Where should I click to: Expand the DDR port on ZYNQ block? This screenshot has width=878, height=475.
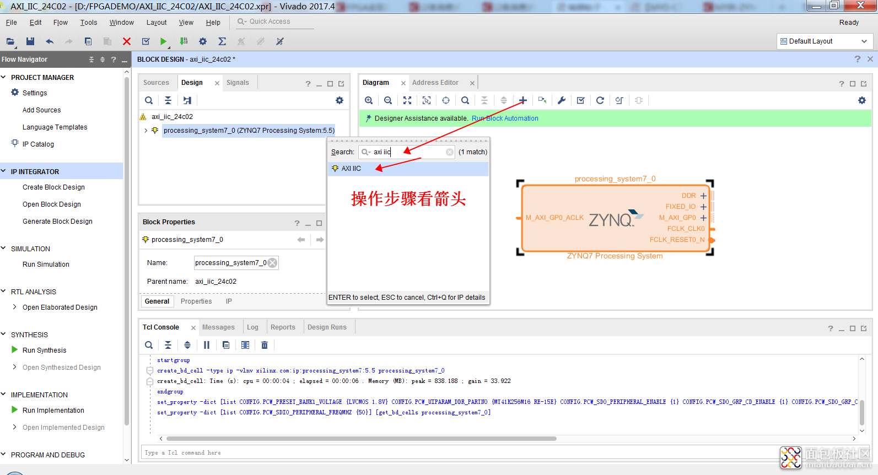[703, 196]
